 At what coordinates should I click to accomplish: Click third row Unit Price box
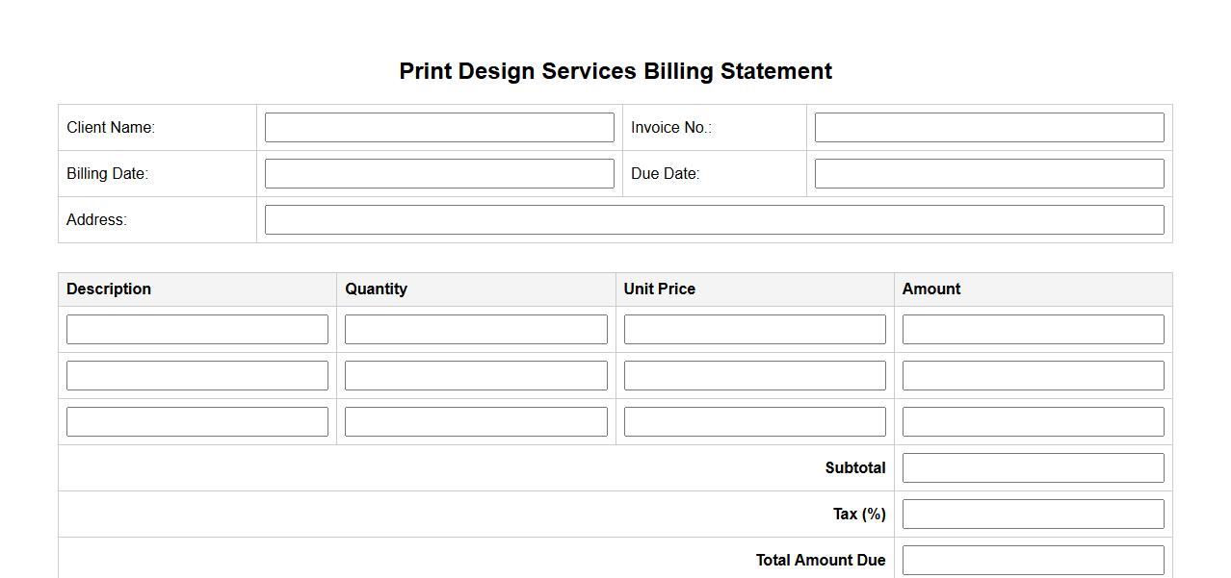[754, 422]
